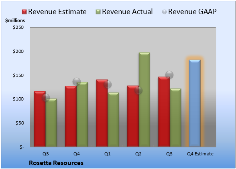This screenshot has height=169, width=236.
Task: Select the 'Revenue Actual' legend label
Action: [127, 12]
